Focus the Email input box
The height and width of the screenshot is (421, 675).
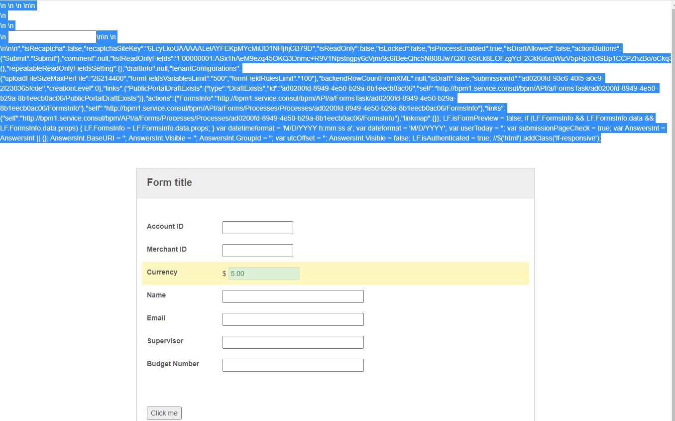pyautogui.click(x=293, y=319)
